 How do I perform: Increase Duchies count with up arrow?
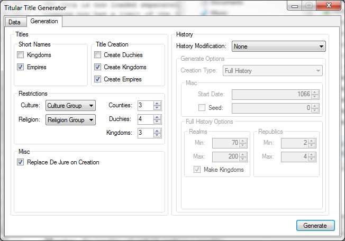(x=157, y=117)
